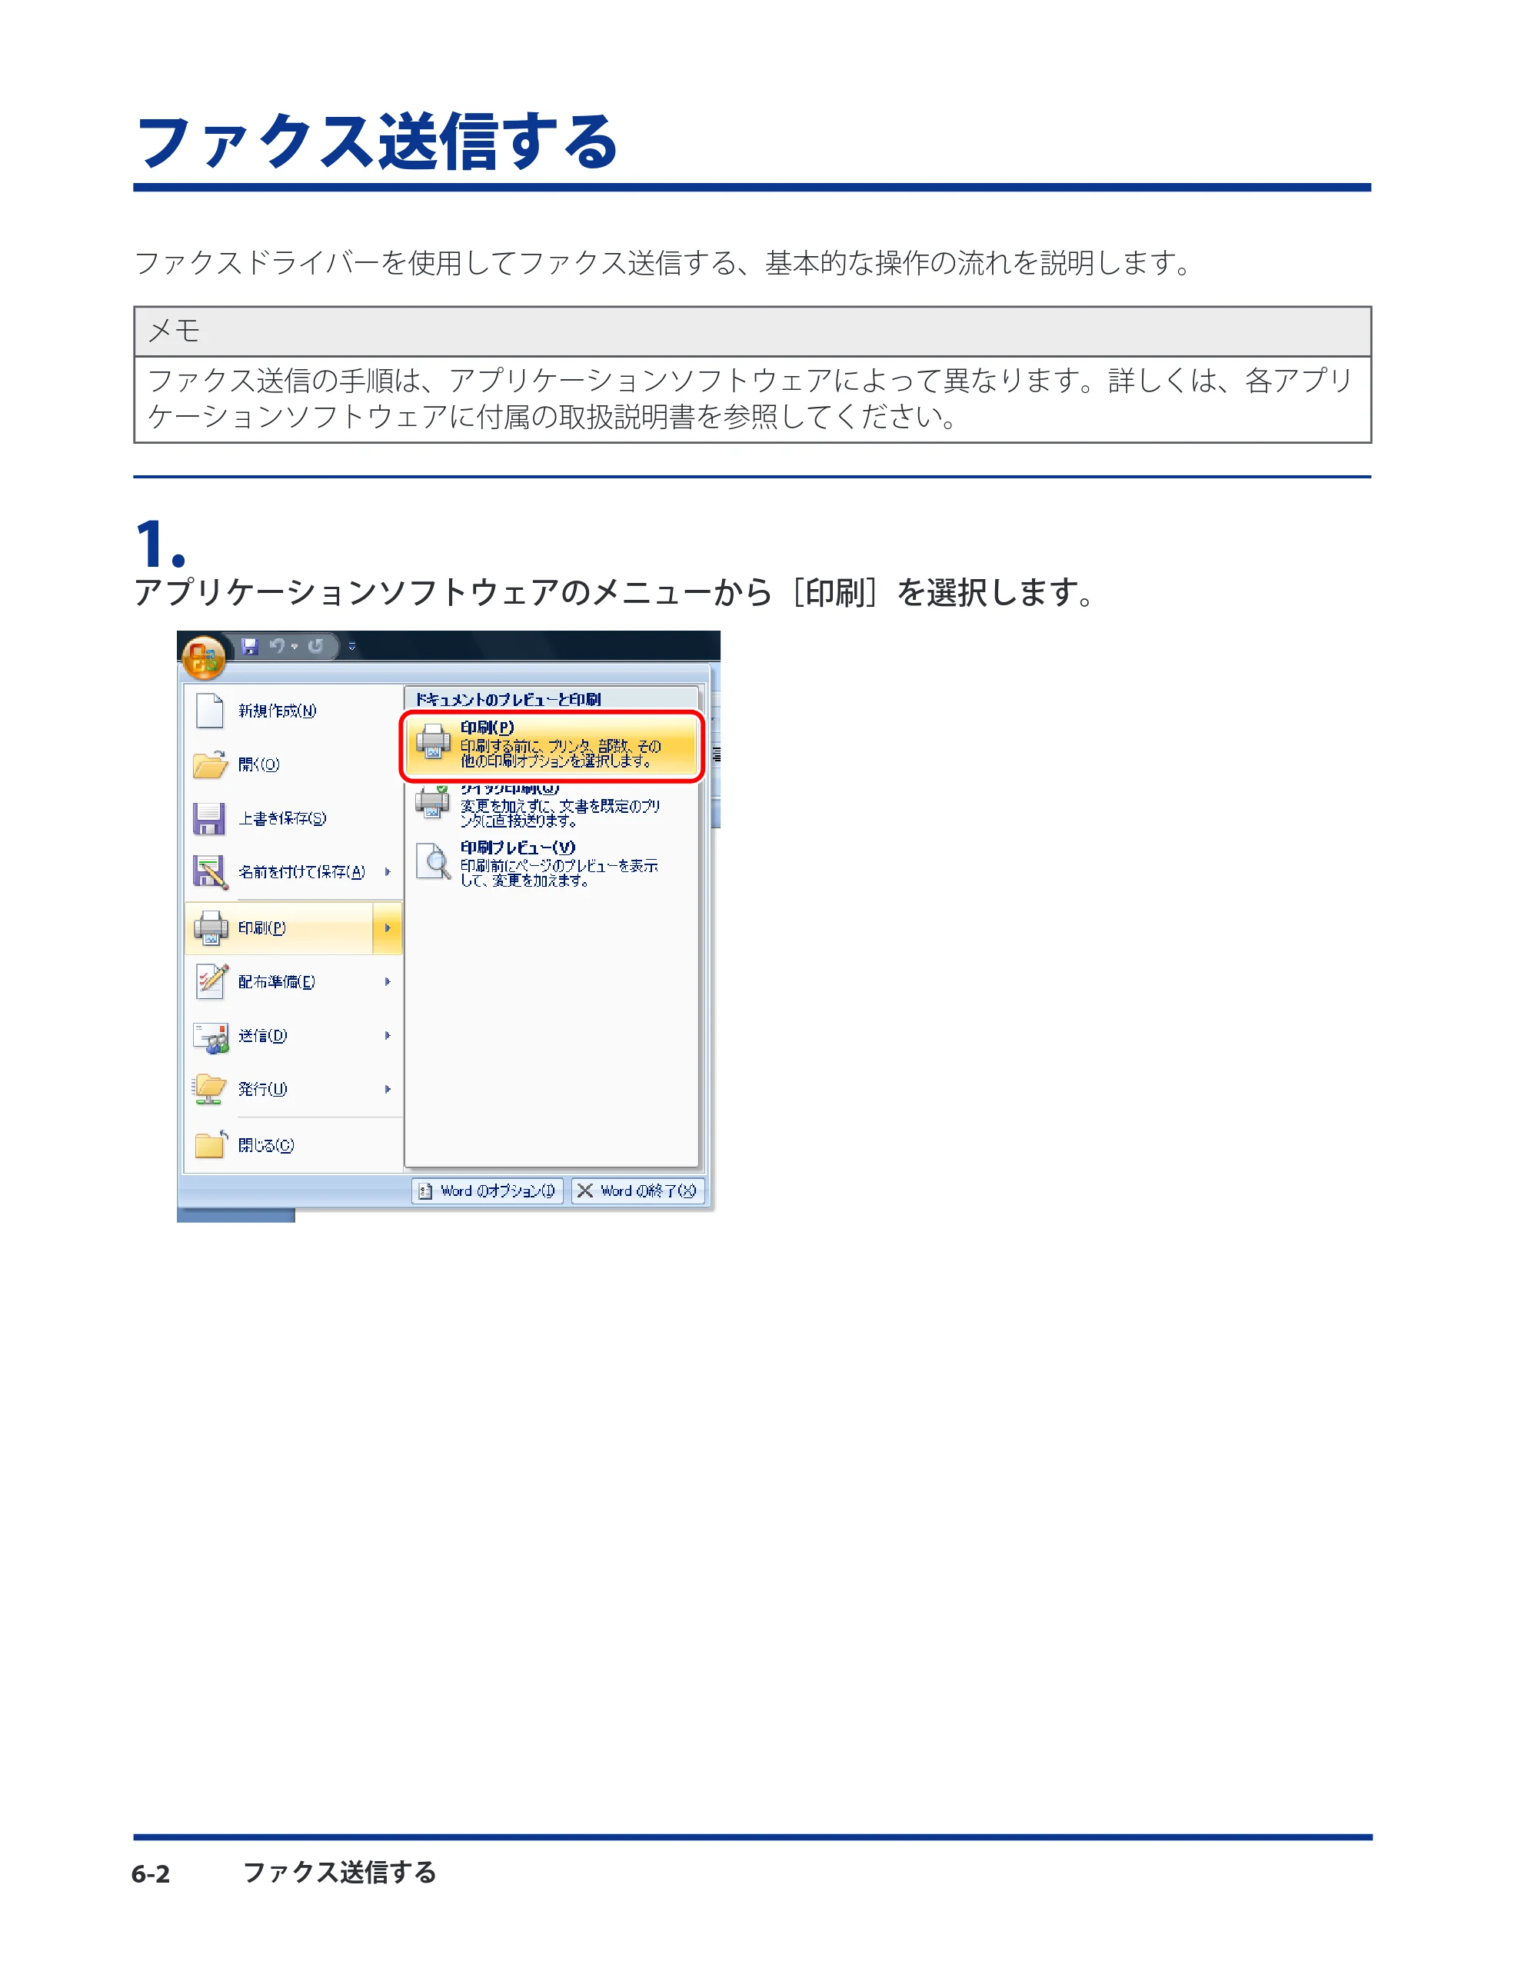Click the ドキュメントのプレビューと印刷 header text

508,699
